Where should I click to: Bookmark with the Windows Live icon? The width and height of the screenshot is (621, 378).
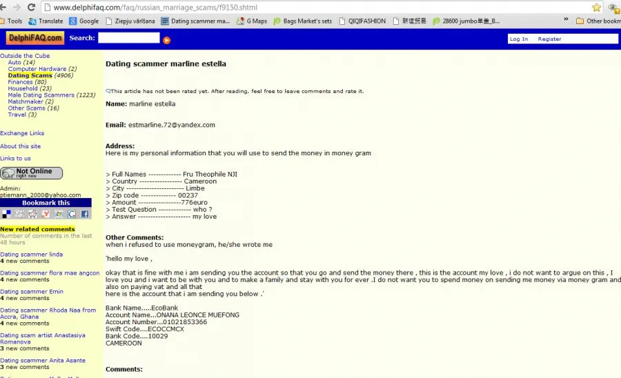point(59,214)
